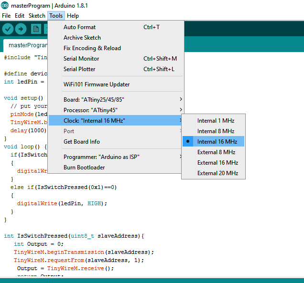This screenshot has height=283, width=304.
Task: Click the 'delay(1000)' code line
Action: tap(29, 130)
